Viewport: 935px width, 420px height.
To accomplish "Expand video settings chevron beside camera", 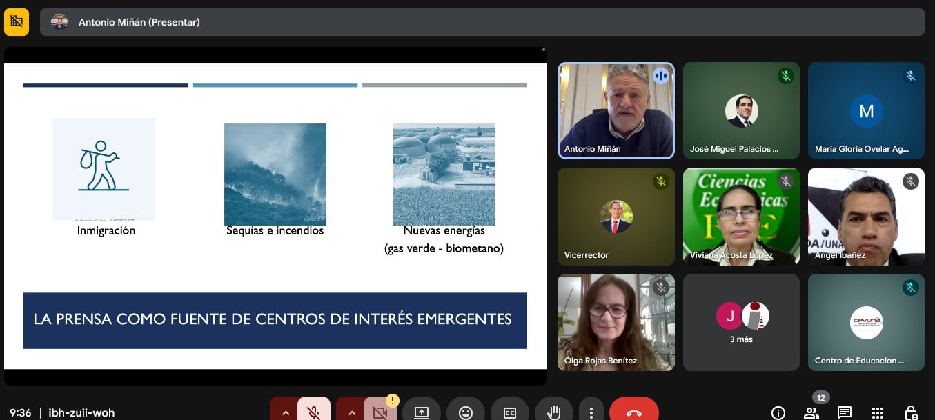I will tap(351, 412).
